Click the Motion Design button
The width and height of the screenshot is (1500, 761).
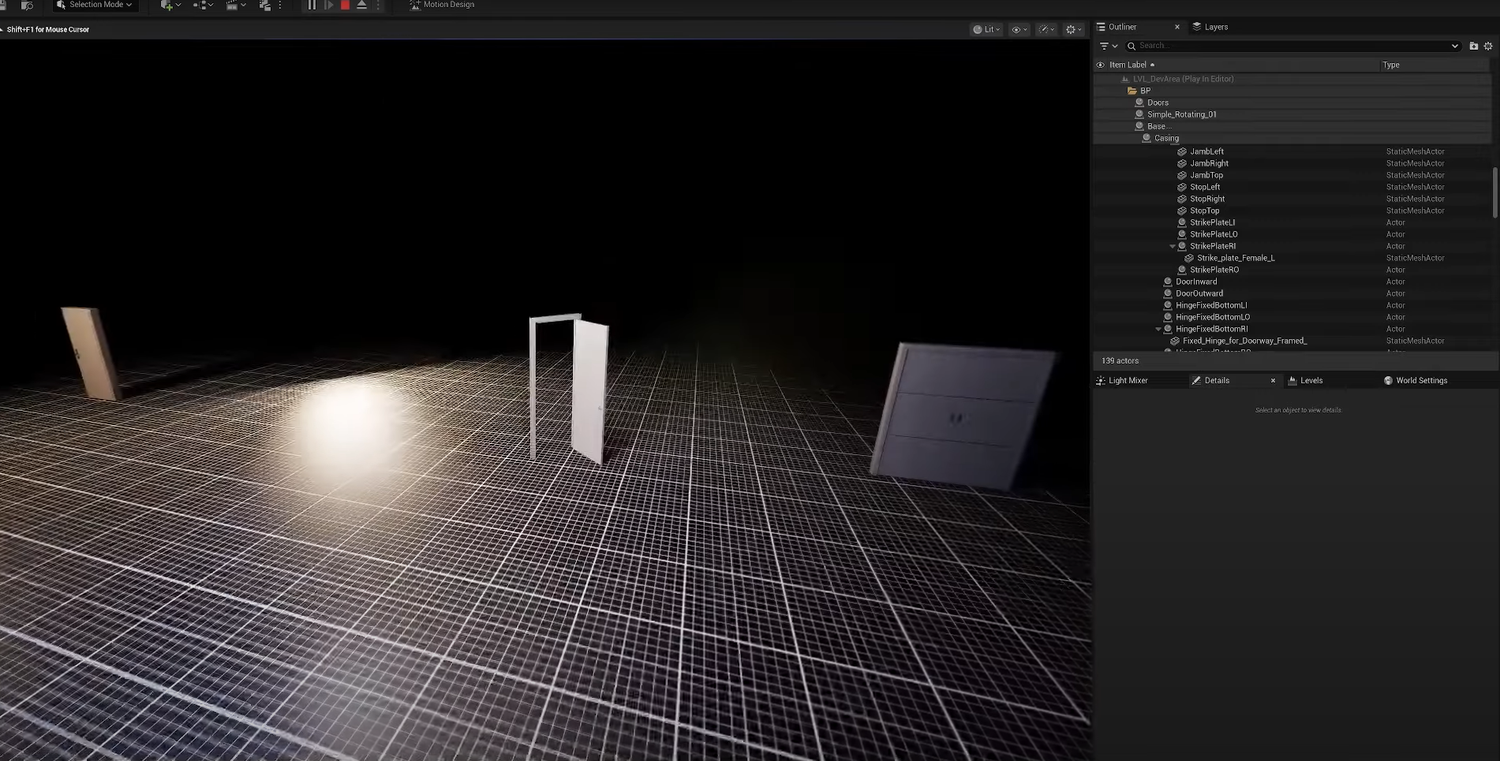click(x=443, y=5)
